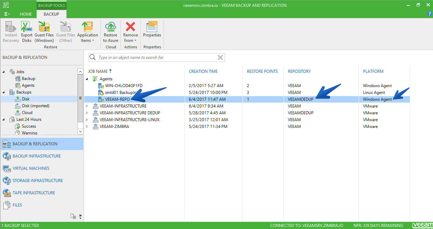
Task: Sort by PLATFORM column header
Action: (x=373, y=71)
